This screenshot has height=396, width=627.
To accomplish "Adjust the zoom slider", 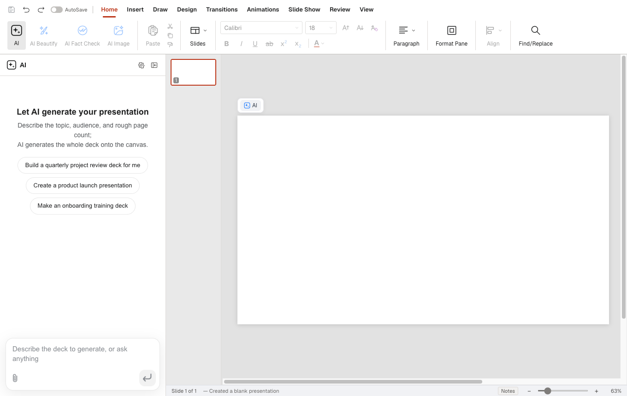I will click(548, 391).
